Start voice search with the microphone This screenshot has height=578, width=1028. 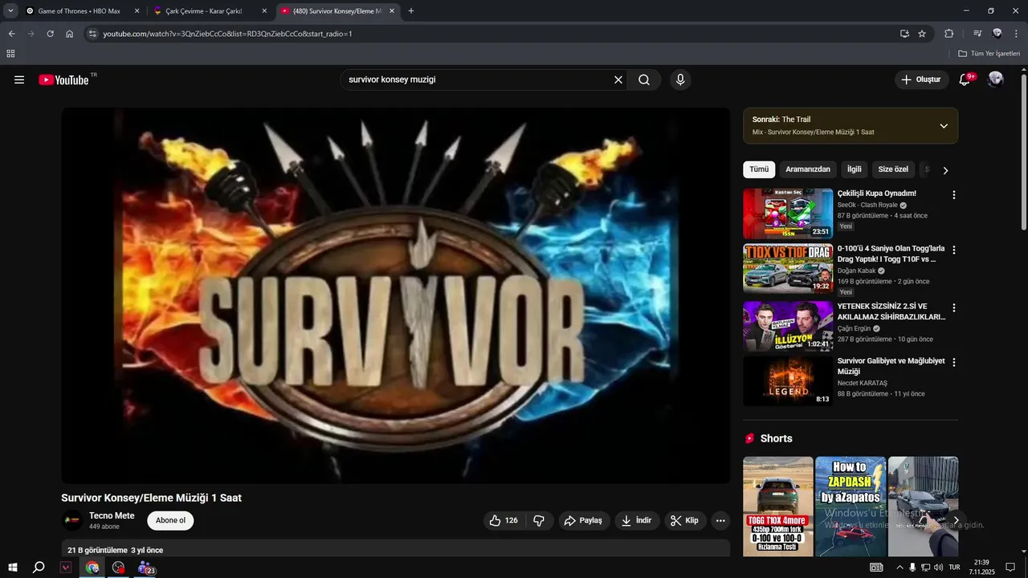tap(680, 79)
